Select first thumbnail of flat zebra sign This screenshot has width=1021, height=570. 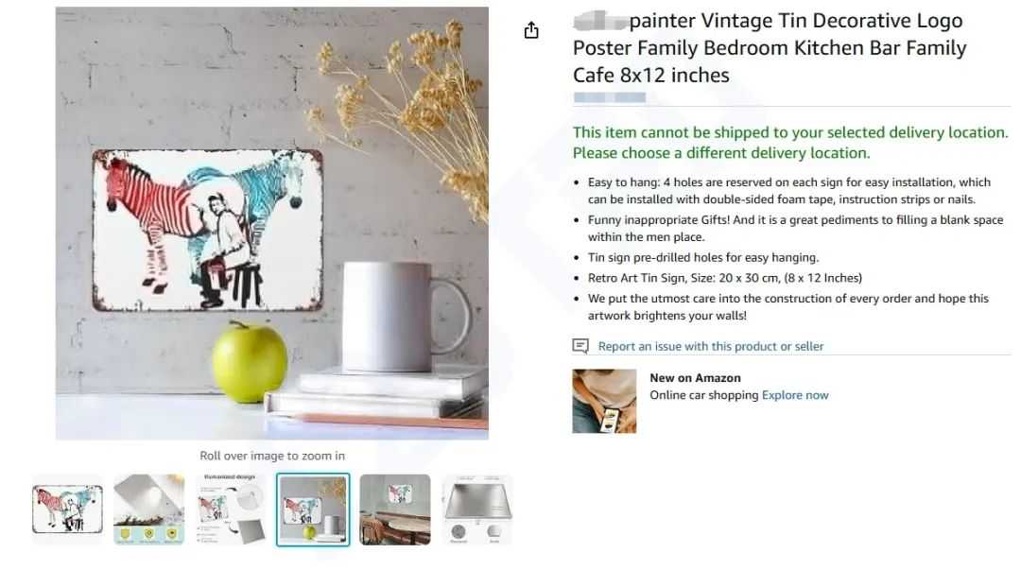[x=68, y=510]
